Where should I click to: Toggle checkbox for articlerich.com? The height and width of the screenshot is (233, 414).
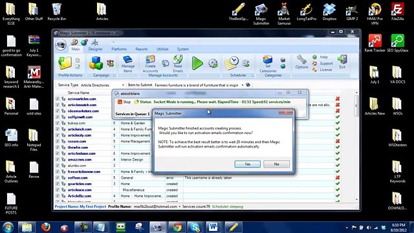point(58,129)
